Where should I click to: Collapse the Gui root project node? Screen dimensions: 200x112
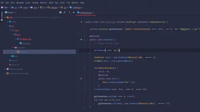5,17
